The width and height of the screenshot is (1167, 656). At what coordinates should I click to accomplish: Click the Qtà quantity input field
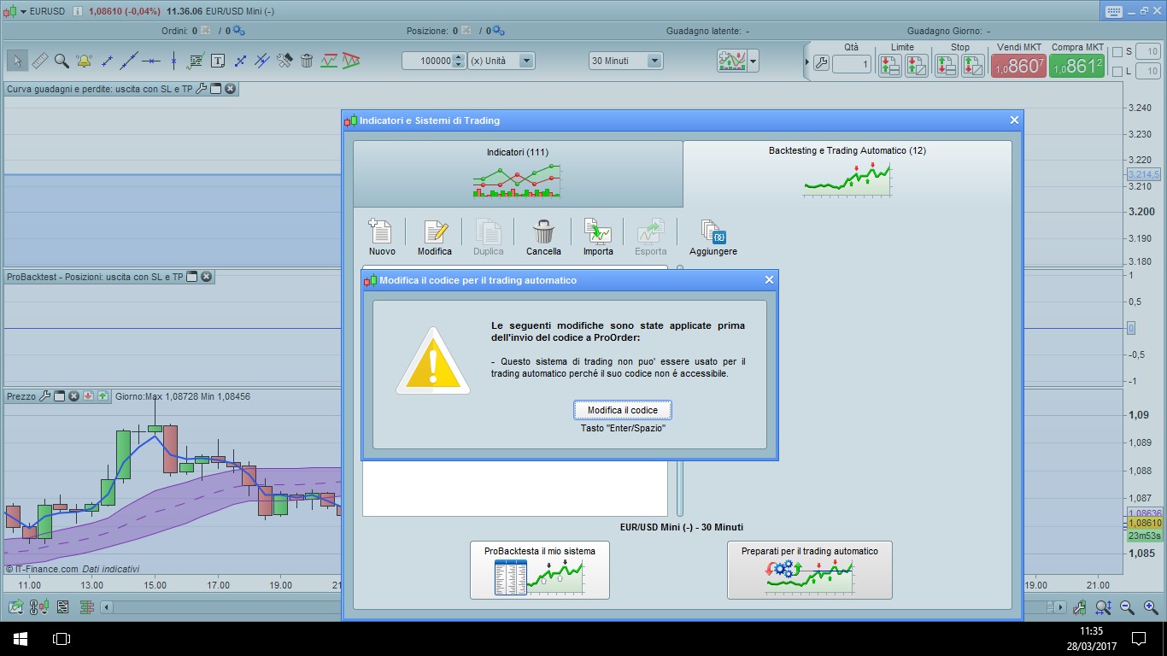pos(852,64)
